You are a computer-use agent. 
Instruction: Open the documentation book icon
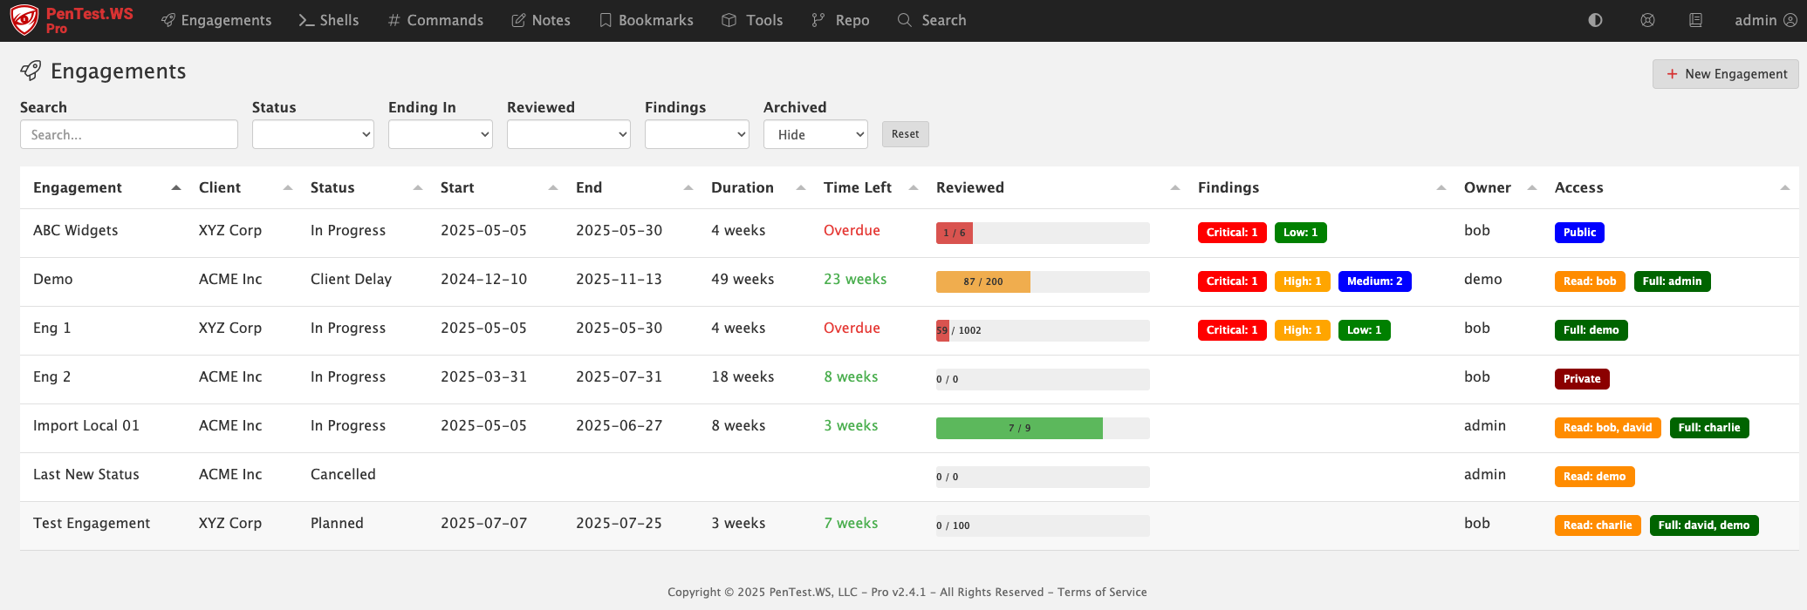1695,20
